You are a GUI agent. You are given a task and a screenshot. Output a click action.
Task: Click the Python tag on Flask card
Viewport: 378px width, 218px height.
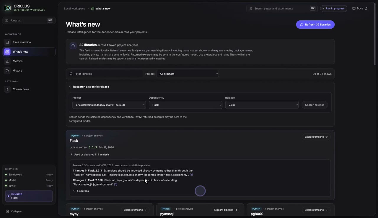(75, 136)
